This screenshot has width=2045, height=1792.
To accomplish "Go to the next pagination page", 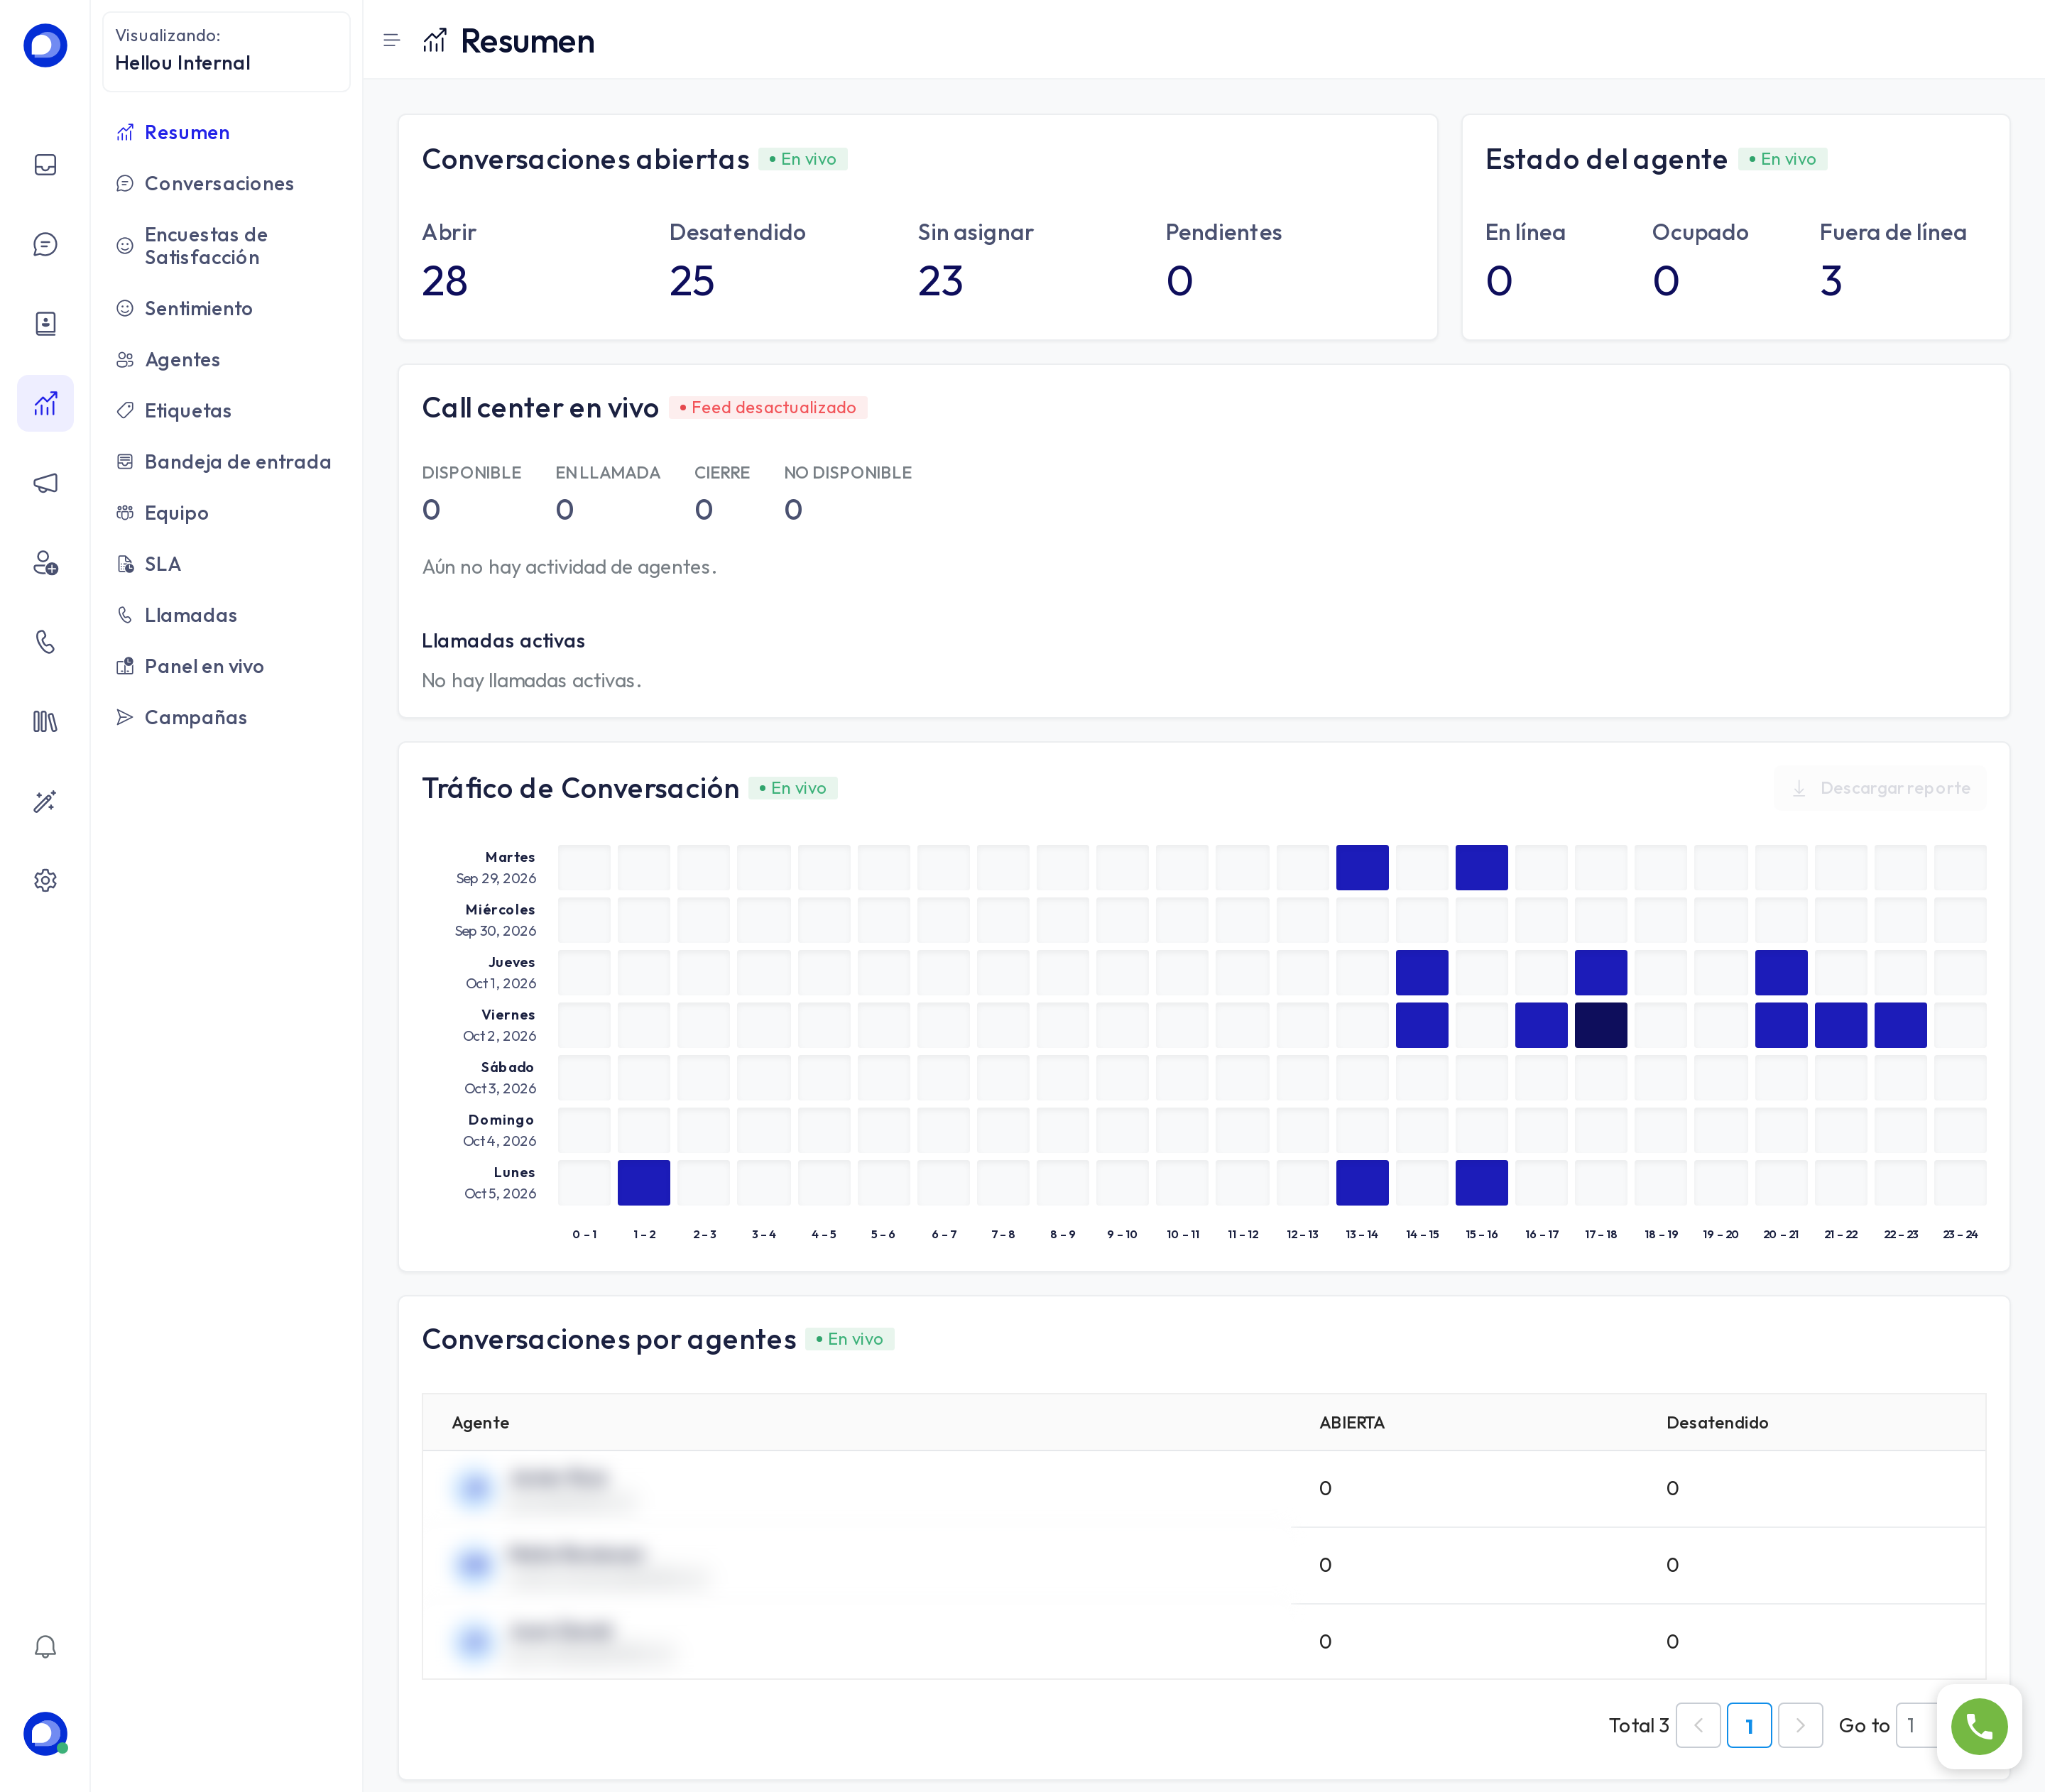I will [x=1800, y=1725].
